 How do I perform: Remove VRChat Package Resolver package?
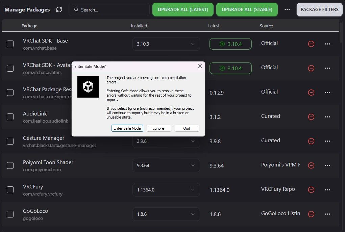click(x=311, y=92)
